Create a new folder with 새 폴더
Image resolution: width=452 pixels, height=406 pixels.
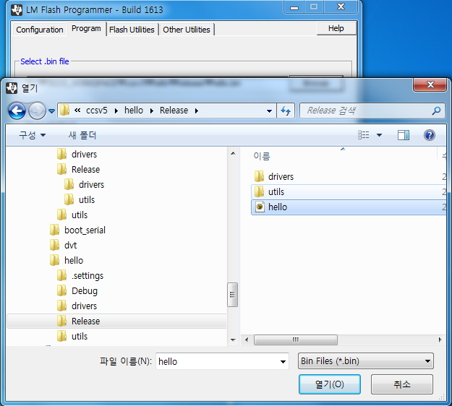point(82,135)
